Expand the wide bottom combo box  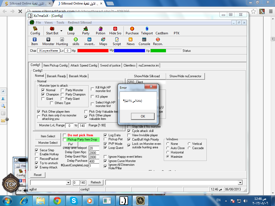[x=240, y=183]
